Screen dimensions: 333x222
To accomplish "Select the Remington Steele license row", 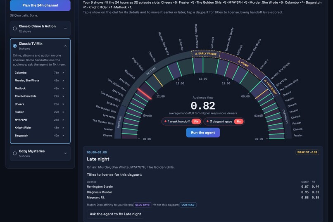I will pyautogui.click(x=203, y=186).
